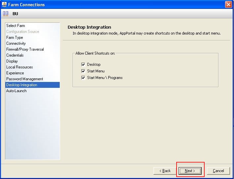Select the Experience step
The width and height of the screenshot is (234, 179).
[32, 73]
